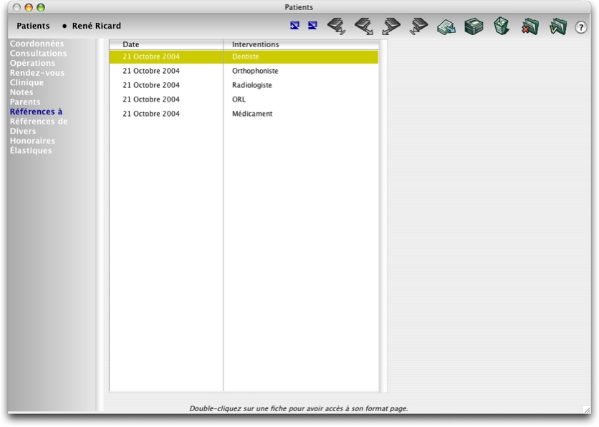Click the folder icon with green checkmark
The width and height of the screenshot is (599, 427).
(557, 26)
